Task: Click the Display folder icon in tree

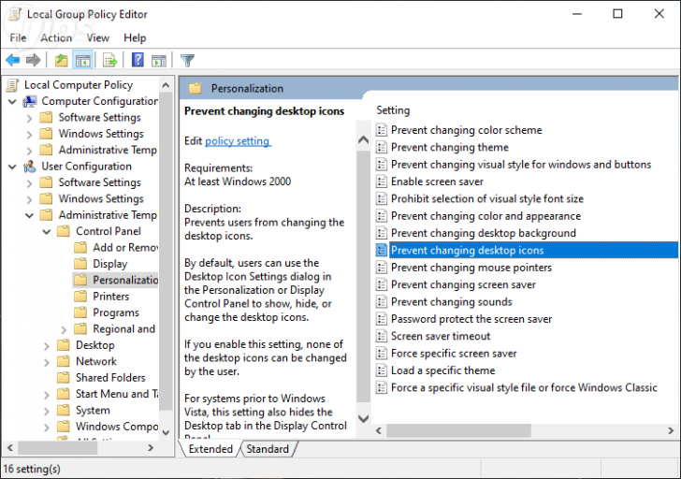Action: (80, 264)
